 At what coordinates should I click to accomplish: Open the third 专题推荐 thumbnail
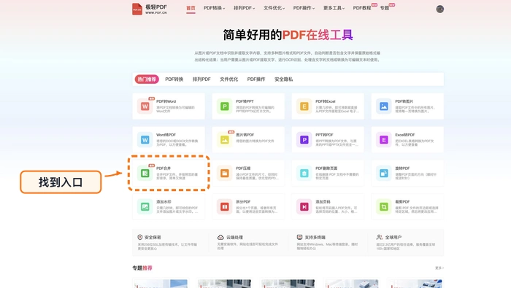click(288, 283)
